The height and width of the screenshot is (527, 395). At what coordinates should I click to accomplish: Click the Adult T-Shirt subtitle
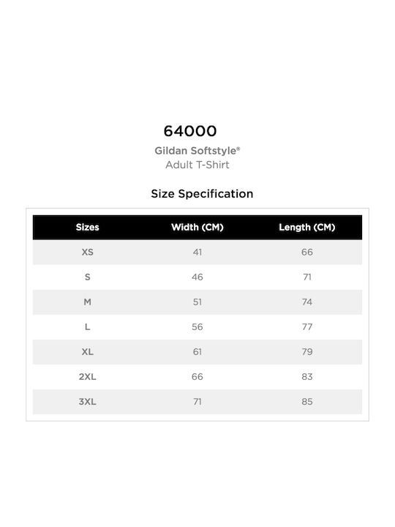point(197,165)
